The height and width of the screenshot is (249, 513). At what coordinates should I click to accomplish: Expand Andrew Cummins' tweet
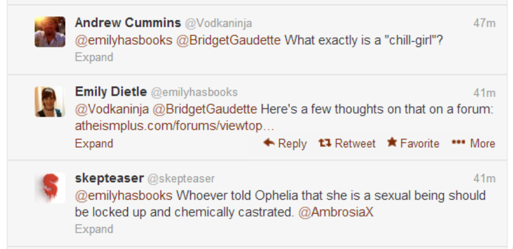[94, 57]
